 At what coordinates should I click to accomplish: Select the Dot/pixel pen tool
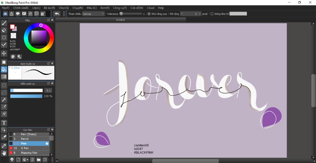(x=4, y=44)
